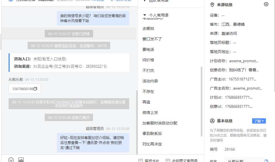Copy the visitor name with the blue copy icon
Screen dimensions: 275x162
(x=266, y=161)
